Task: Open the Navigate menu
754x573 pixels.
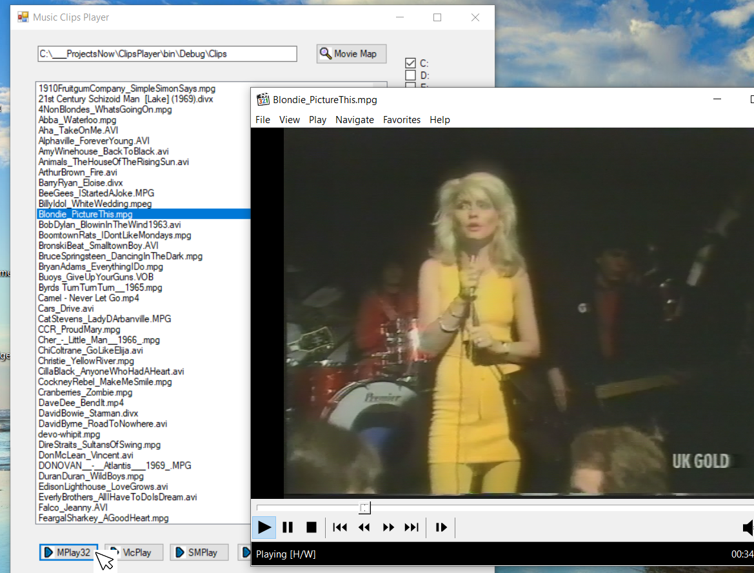Action: pos(354,120)
